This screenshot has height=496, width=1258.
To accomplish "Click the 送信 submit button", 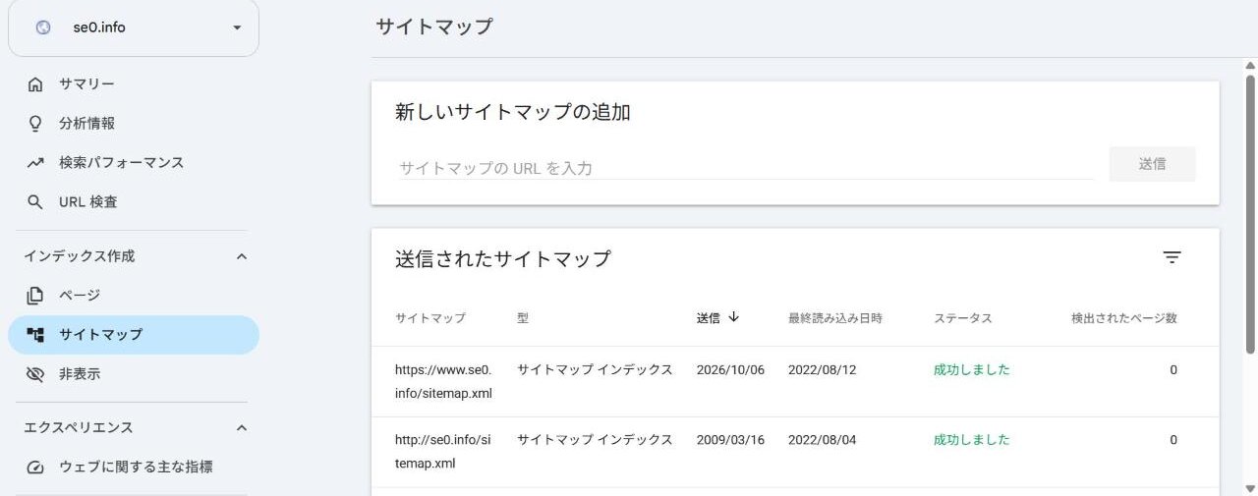I will pyautogui.click(x=1153, y=164).
